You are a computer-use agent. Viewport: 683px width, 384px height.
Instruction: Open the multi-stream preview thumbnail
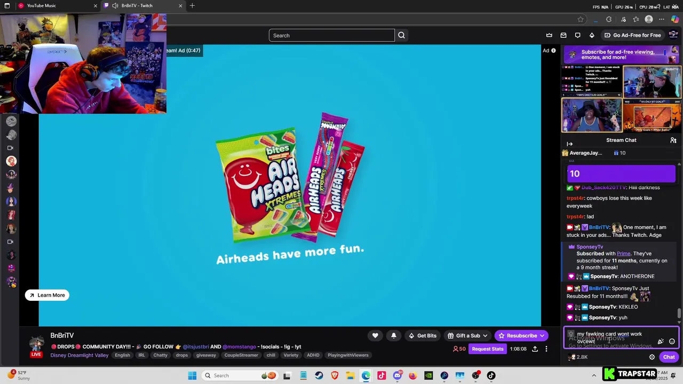pos(622,99)
